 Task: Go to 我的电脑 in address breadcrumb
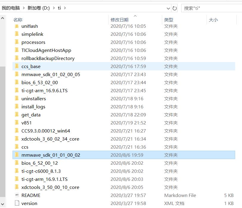pyautogui.click(x=11, y=8)
